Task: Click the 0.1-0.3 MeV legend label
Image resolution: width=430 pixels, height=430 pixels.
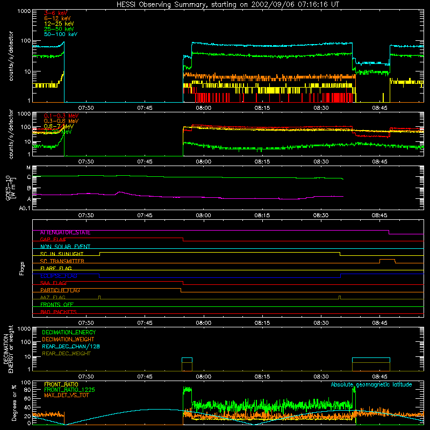Action: point(61,116)
